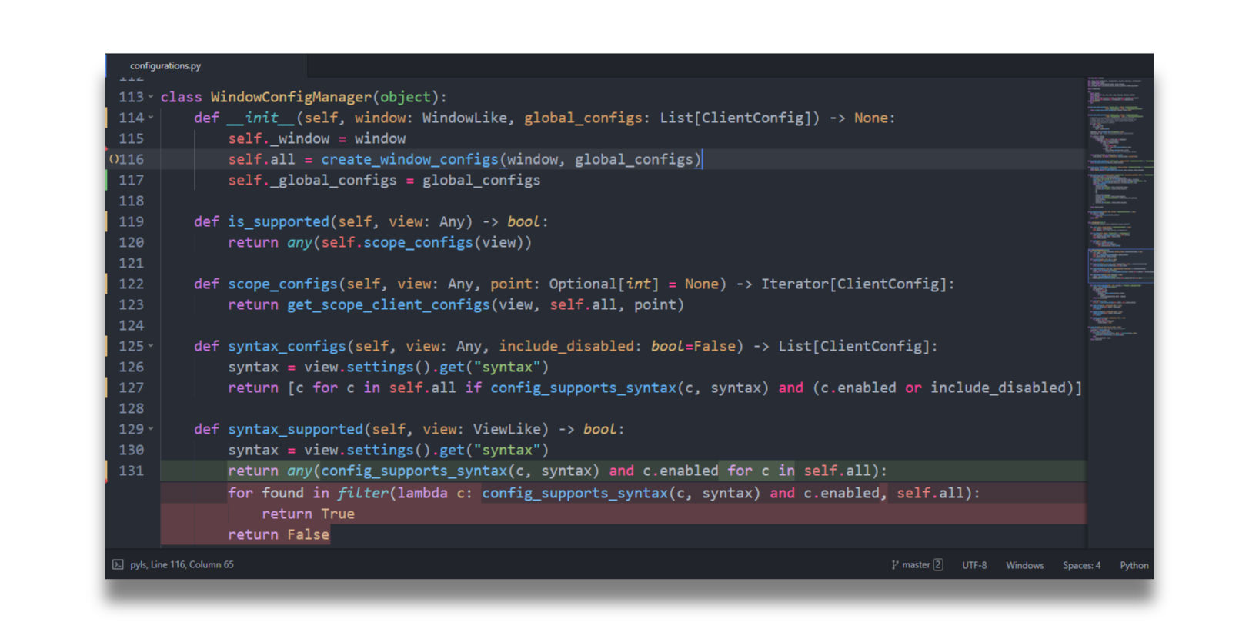The width and height of the screenshot is (1259, 632).
Task: Click the WindowLike type annotation
Action: (x=465, y=118)
